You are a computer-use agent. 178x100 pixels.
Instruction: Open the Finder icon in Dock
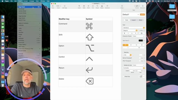pyautogui.click(x=3, y=17)
